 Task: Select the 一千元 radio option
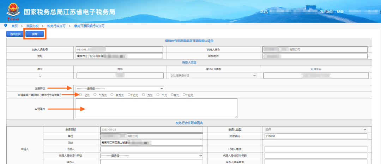pos(158,95)
